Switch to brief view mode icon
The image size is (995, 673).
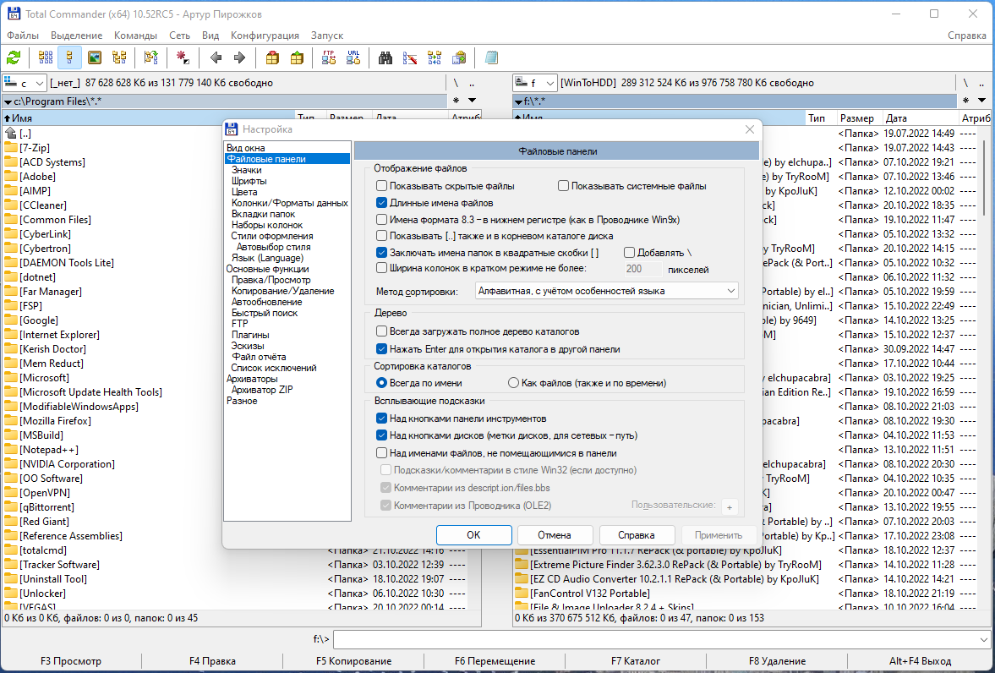click(x=46, y=57)
